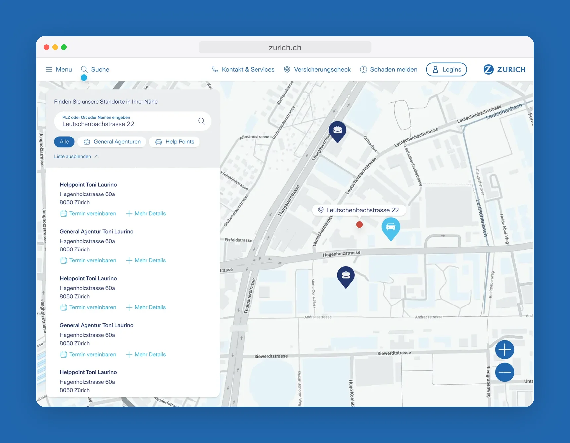The image size is (570, 443).
Task: Filter by Help Points
Action: point(174,142)
